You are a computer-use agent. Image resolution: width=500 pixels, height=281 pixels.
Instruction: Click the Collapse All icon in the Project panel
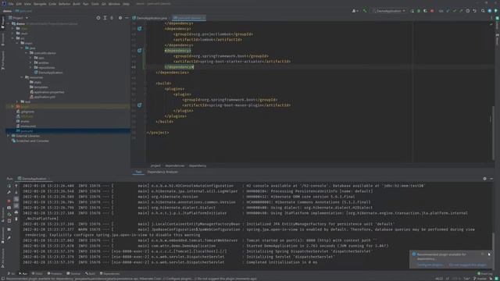point(112,18)
